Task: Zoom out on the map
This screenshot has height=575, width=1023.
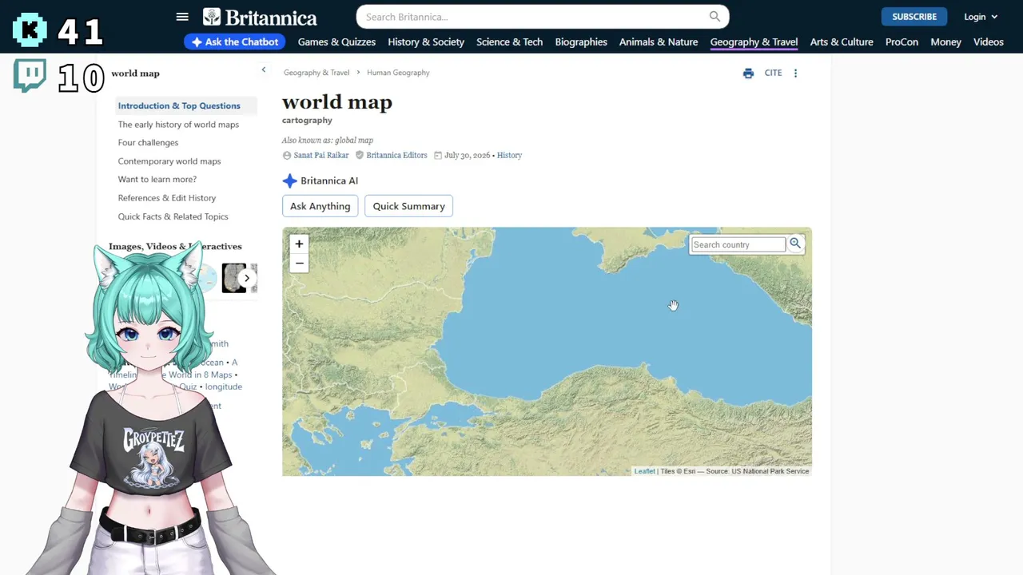Action: coord(299,264)
